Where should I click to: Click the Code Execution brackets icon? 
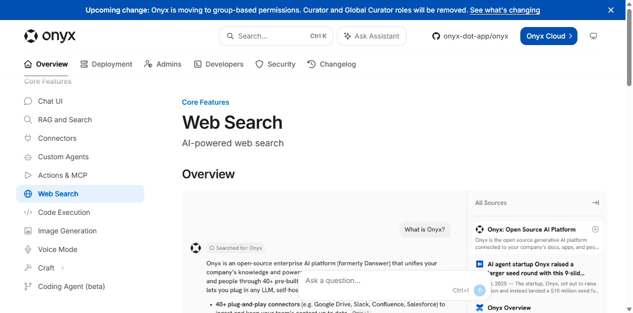point(28,212)
